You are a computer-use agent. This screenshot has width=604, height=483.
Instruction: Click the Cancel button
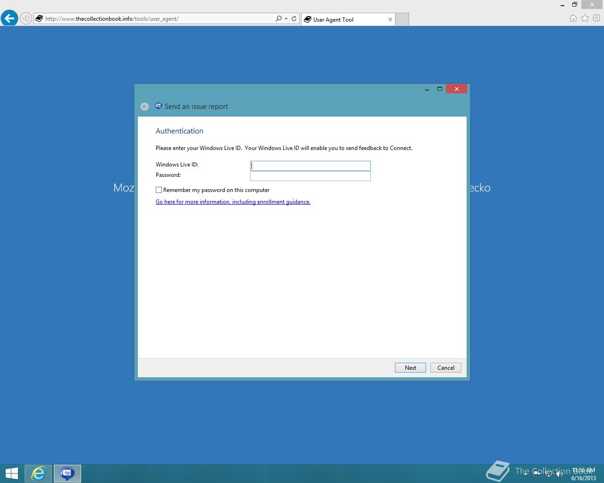(446, 368)
